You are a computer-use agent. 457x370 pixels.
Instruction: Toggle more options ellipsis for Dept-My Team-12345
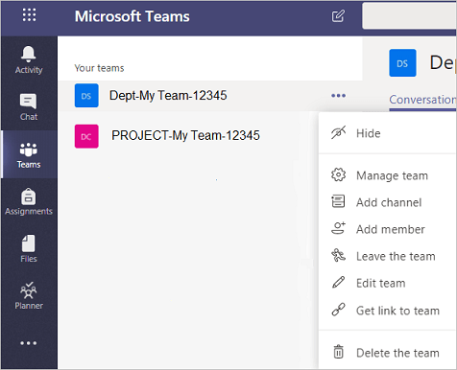pos(338,96)
